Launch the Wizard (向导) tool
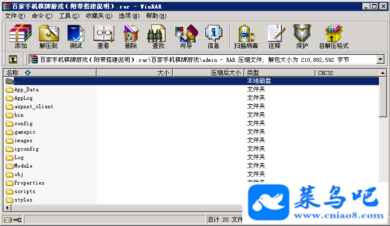390x226 pixels. (x=186, y=36)
